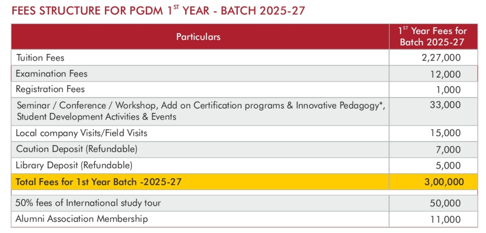486x233 pixels.
Task: Select the Registration Fees row label
Action: 50,89
